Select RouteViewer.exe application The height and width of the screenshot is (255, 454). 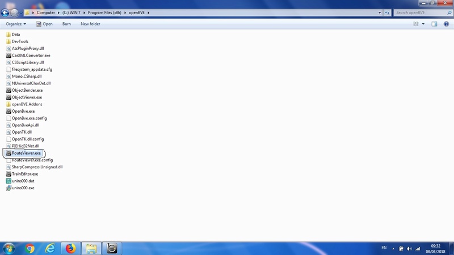(x=23, y=153)
